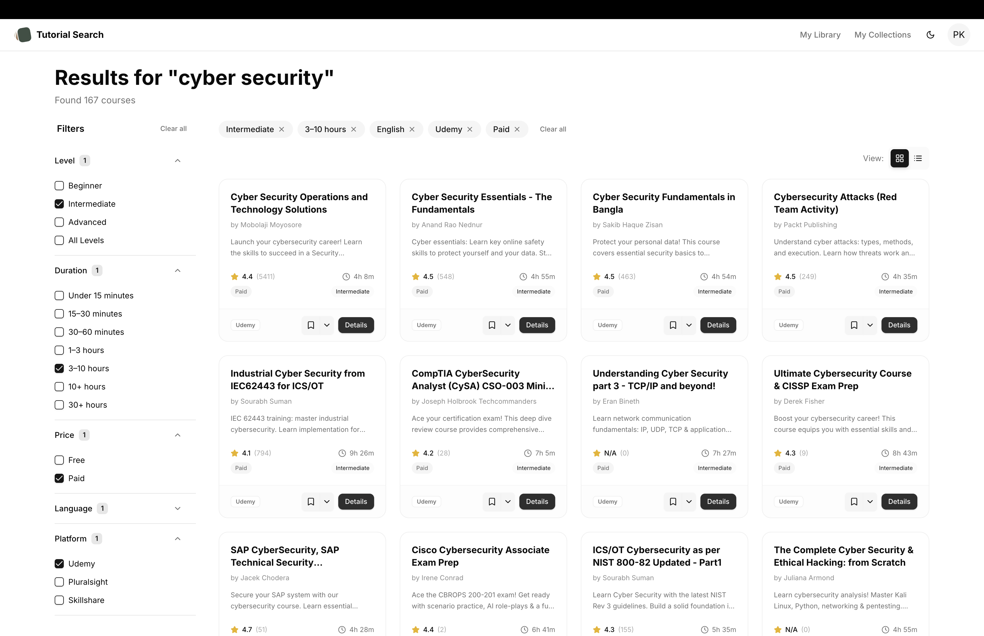The image size is (984, 636).
Task: Expand the Language filter section
Action: coord(178,508)
